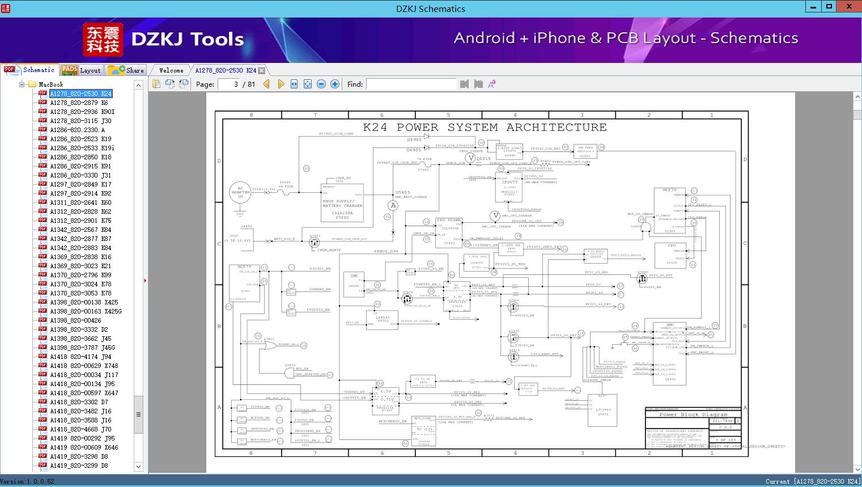Viewport: 862px width, 487px height.
Task: Click the DZKJ Tools logo in the banner
Action: pos(164,40)
